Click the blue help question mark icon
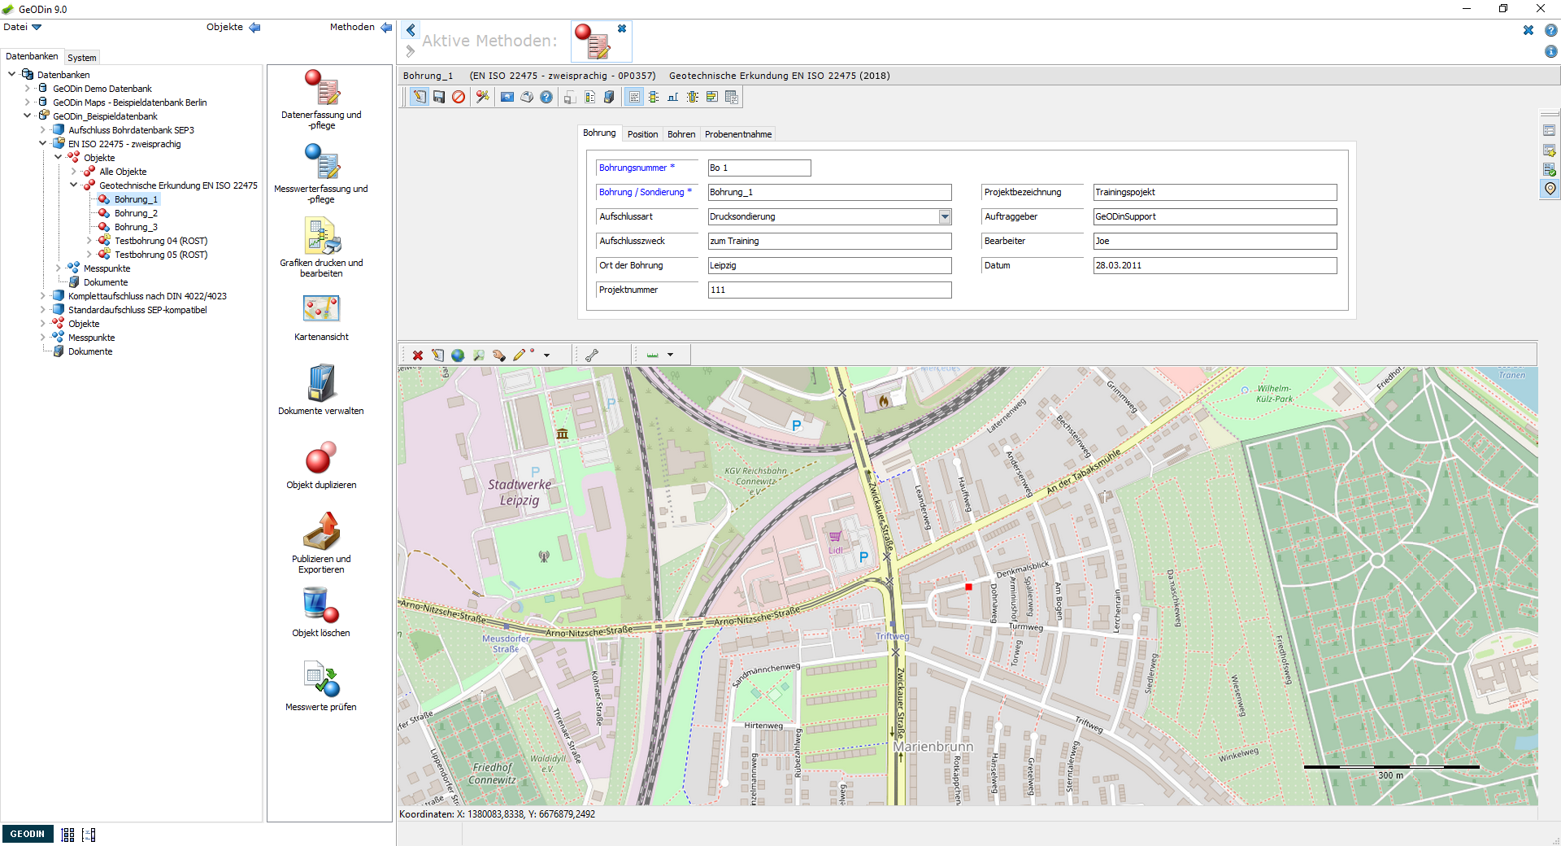This screenshot has height=846, width=1561. pyautogui.click(x=546, y=97)
